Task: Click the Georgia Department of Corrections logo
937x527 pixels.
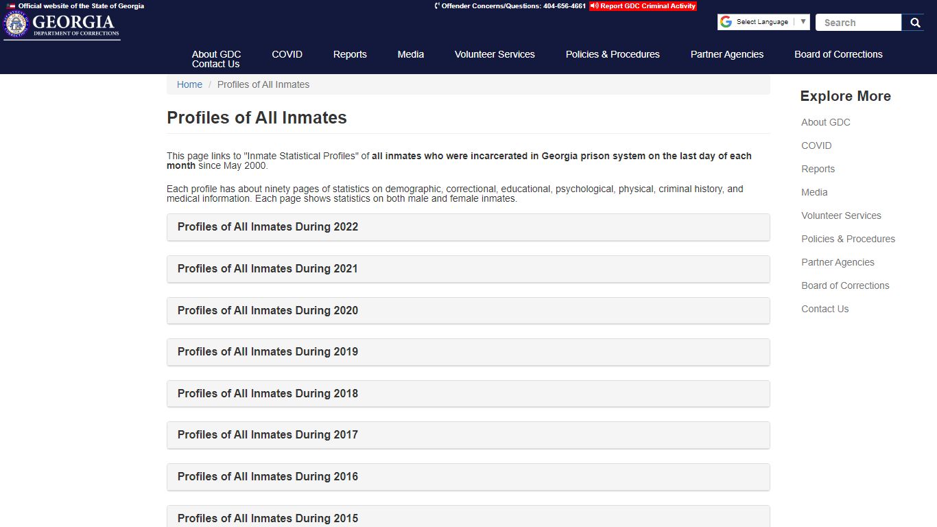Action: pos(62,26)
